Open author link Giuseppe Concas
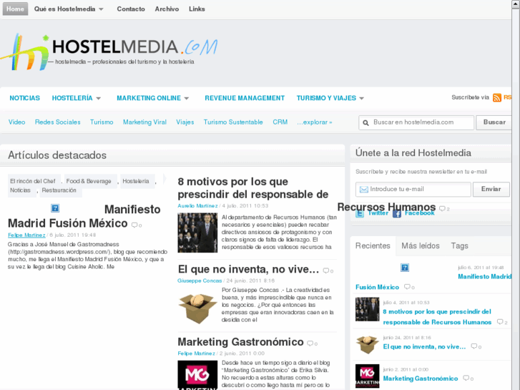This screenshot has width=520, height=390. coord(200,281)
